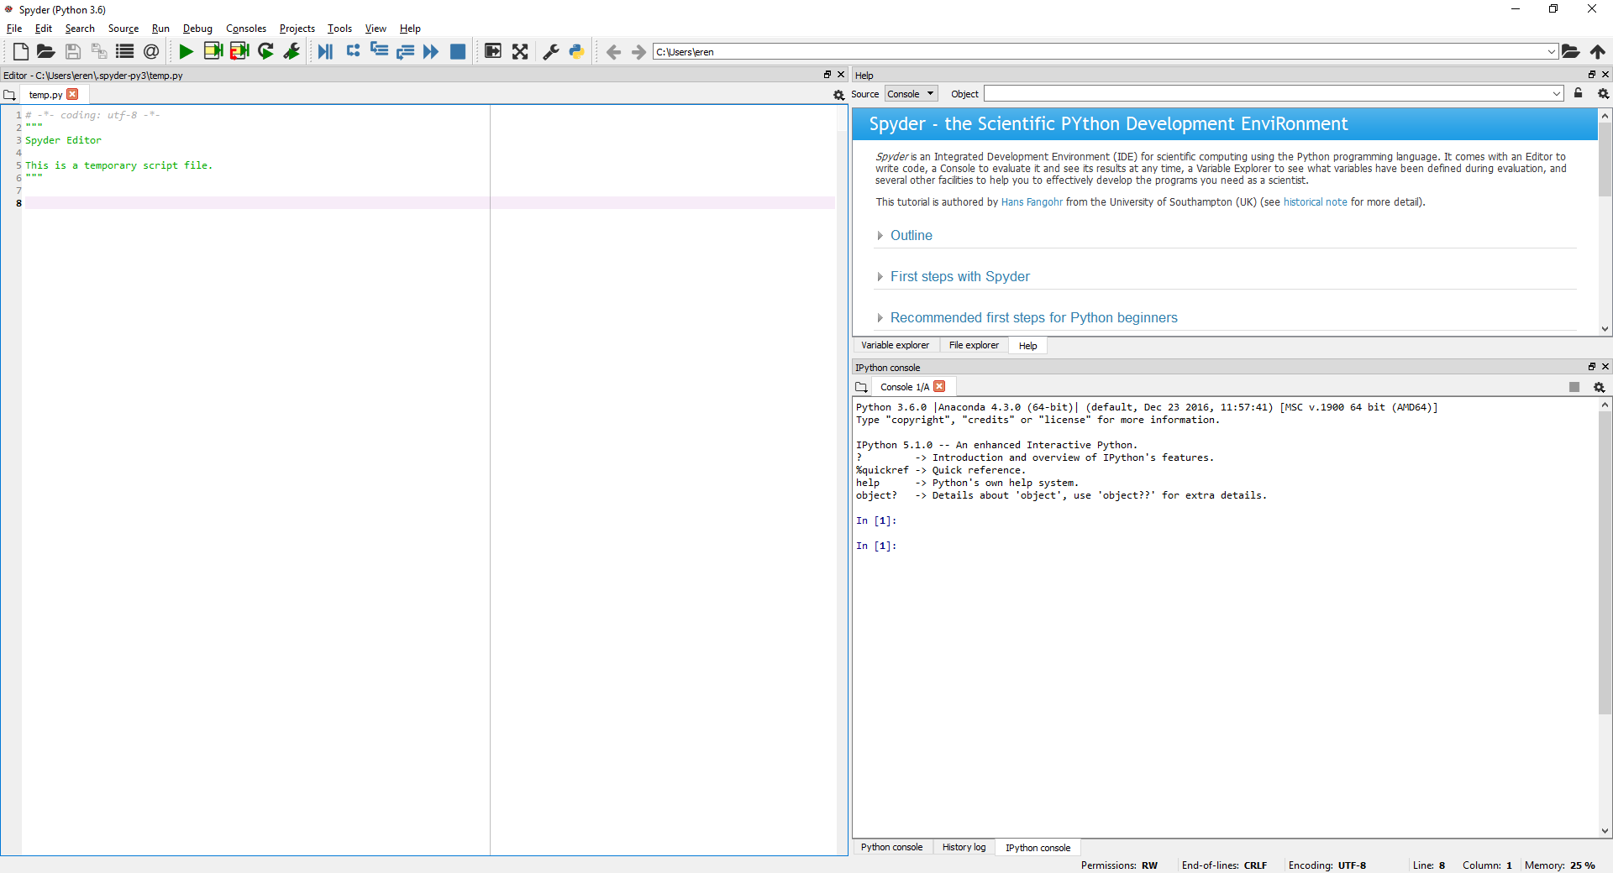Open editor tab browse button
The height and width of the screenshot is (873, 1613).
(10, 95)
